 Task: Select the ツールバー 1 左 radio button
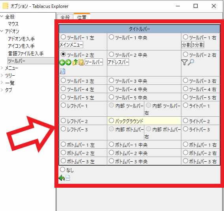63,37
